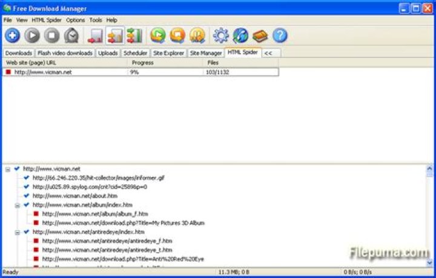This screenshot has width=436, height=278.
Task: Open settings via the blue gear icon
Action: point(221,36)
